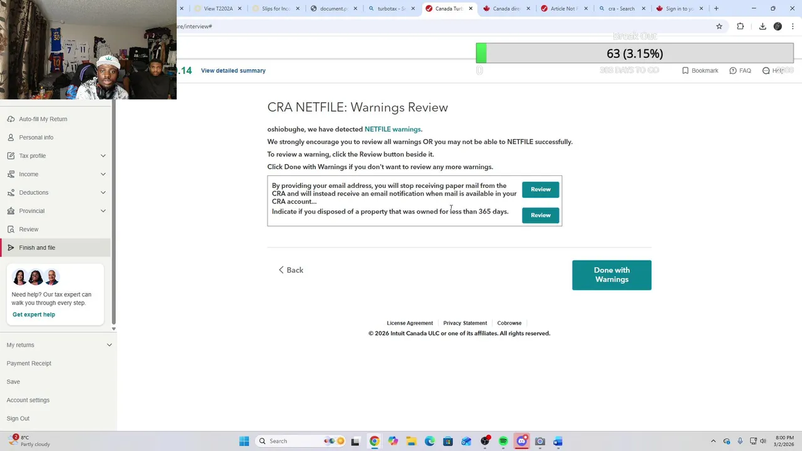
Task: Open the Camera app from the taskbar
Action: click(x=540, y=441)
